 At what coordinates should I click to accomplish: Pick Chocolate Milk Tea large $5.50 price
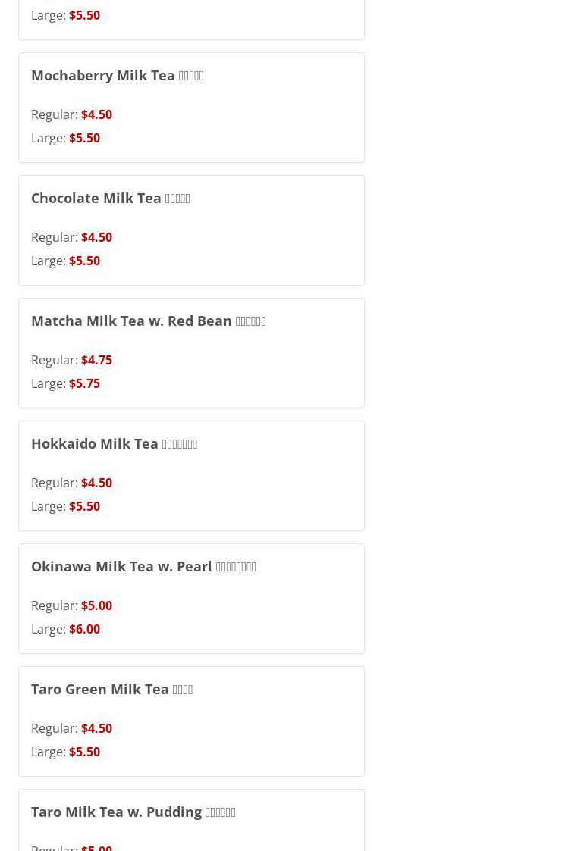coord(84,261)
